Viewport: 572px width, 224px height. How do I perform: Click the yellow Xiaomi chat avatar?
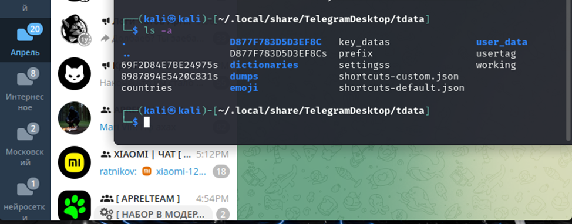click(x=75, y=162)
